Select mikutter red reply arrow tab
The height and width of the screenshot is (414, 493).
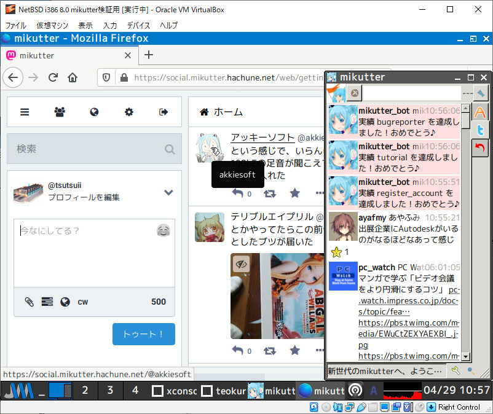480,147
